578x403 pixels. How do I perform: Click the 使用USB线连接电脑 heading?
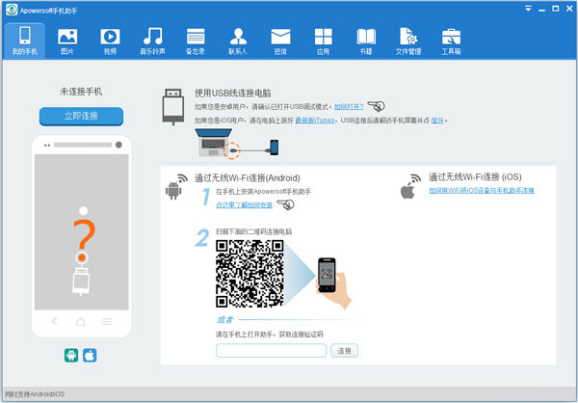(x=233, y=93)
